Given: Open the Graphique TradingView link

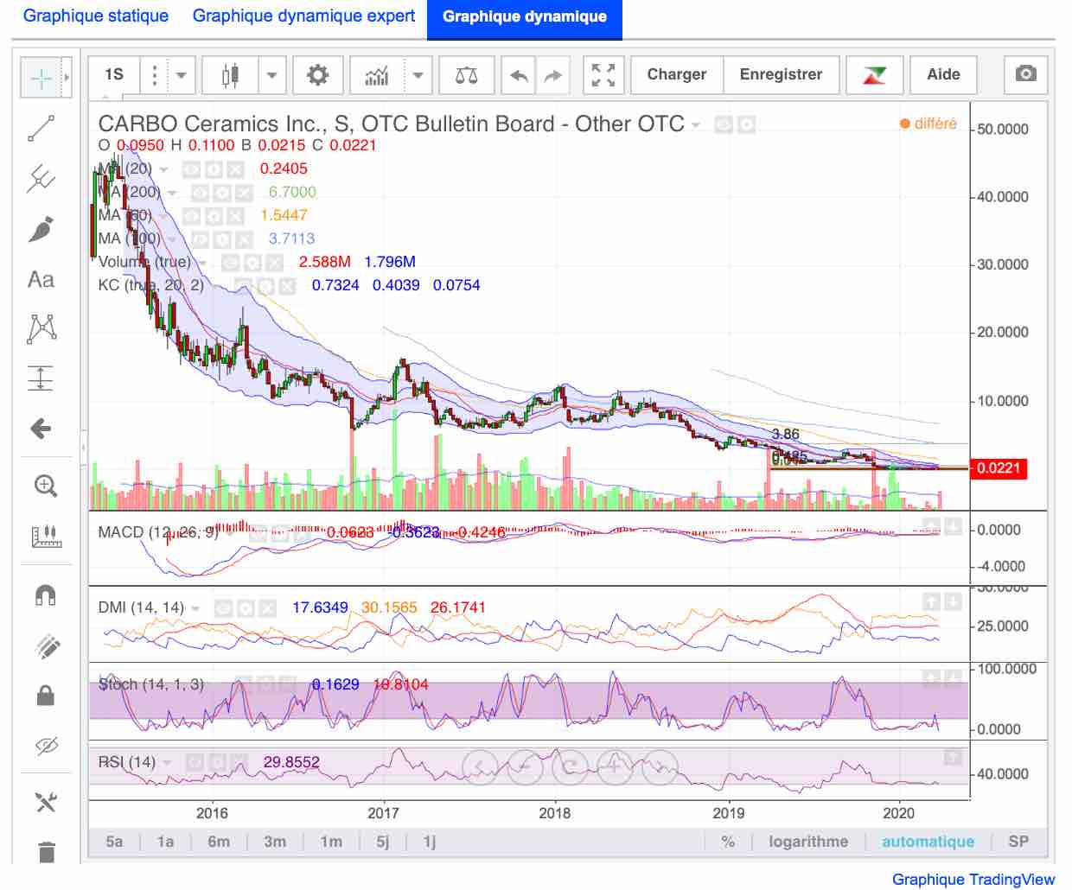Looking at the screenshot, I should 973,880.
